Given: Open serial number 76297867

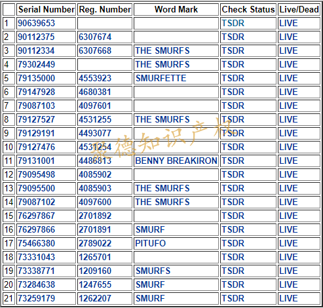Looking at the screenshot, I should (36, 216).
